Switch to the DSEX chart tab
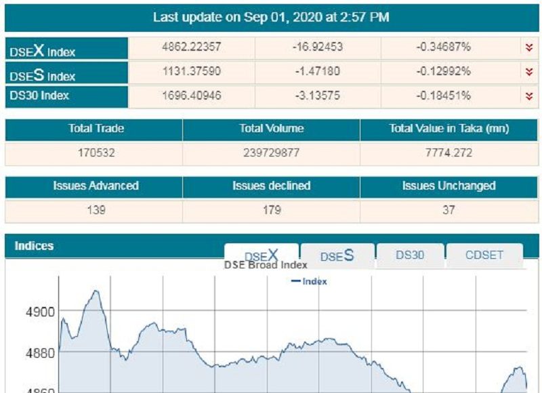Viewport: 542px width, 393px height. [x=262, y=255]
